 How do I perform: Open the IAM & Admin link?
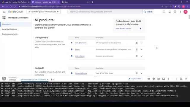tap(80, 56)
